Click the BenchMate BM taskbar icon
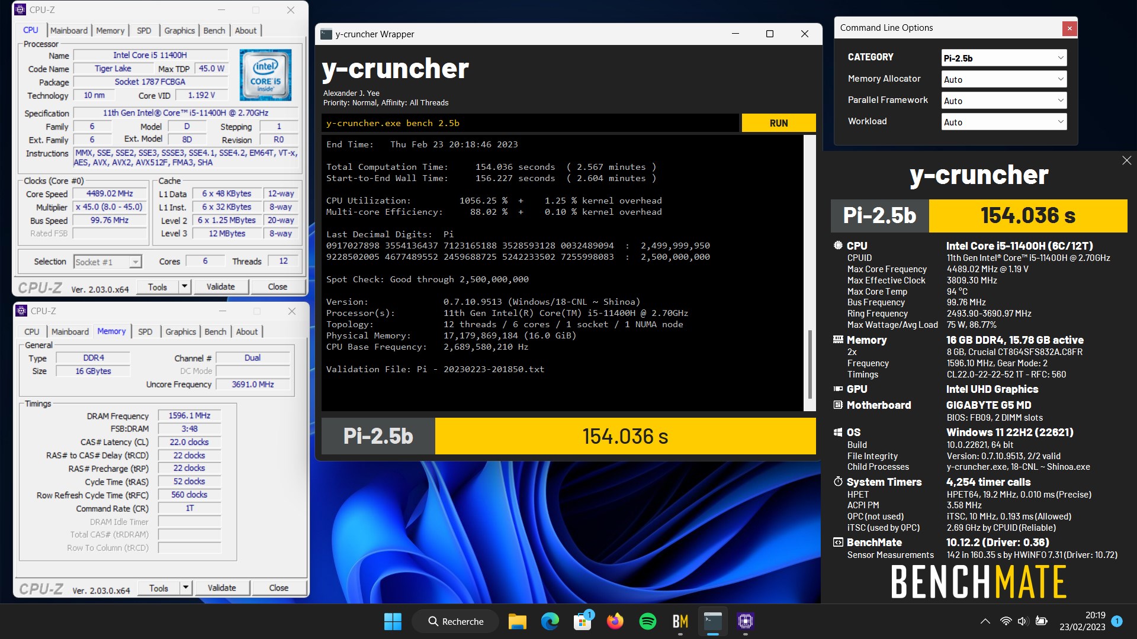 (x=680, y=621)
